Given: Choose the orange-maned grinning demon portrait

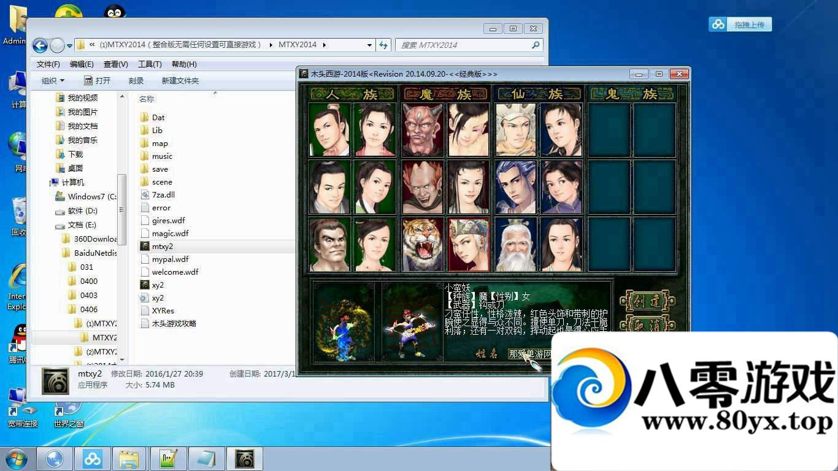Looking at the screenshot, I should (x=423, y=187).
